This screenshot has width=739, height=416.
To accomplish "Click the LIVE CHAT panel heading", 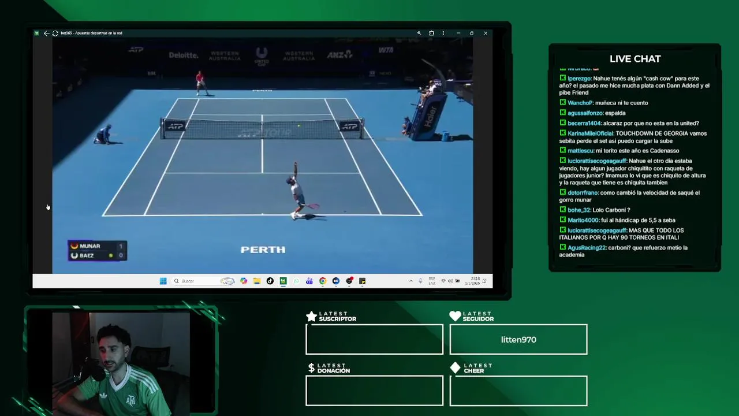I will [x=635, y=59].
